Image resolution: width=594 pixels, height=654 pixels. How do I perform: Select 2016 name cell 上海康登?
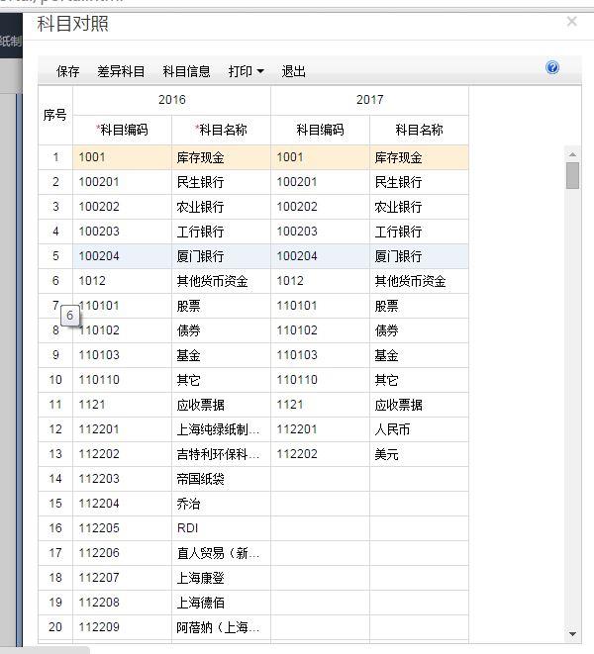click(221, 578)
